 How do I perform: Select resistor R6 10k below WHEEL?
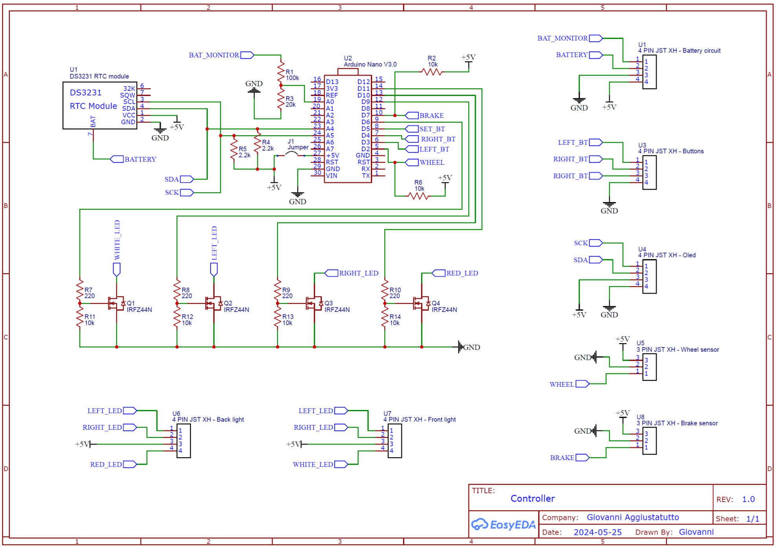418,196
